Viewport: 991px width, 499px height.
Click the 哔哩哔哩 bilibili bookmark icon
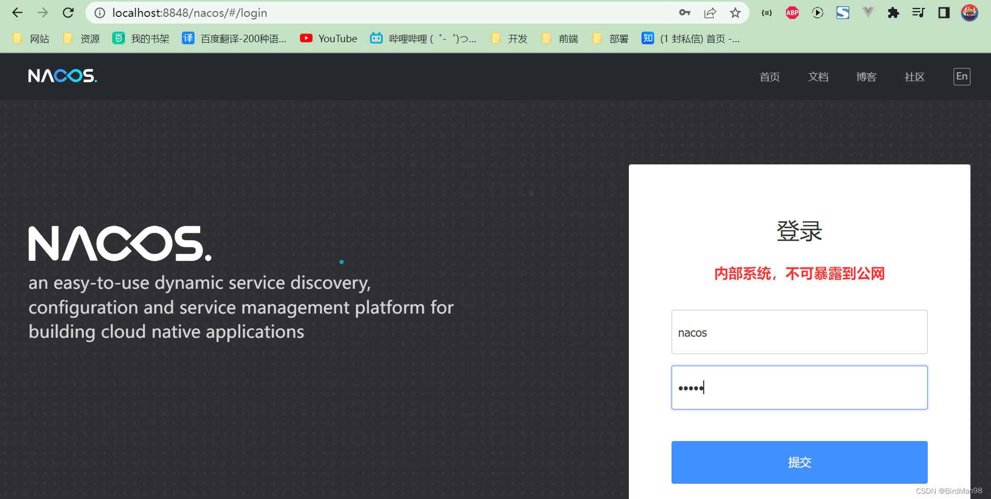tap(376, 38)
